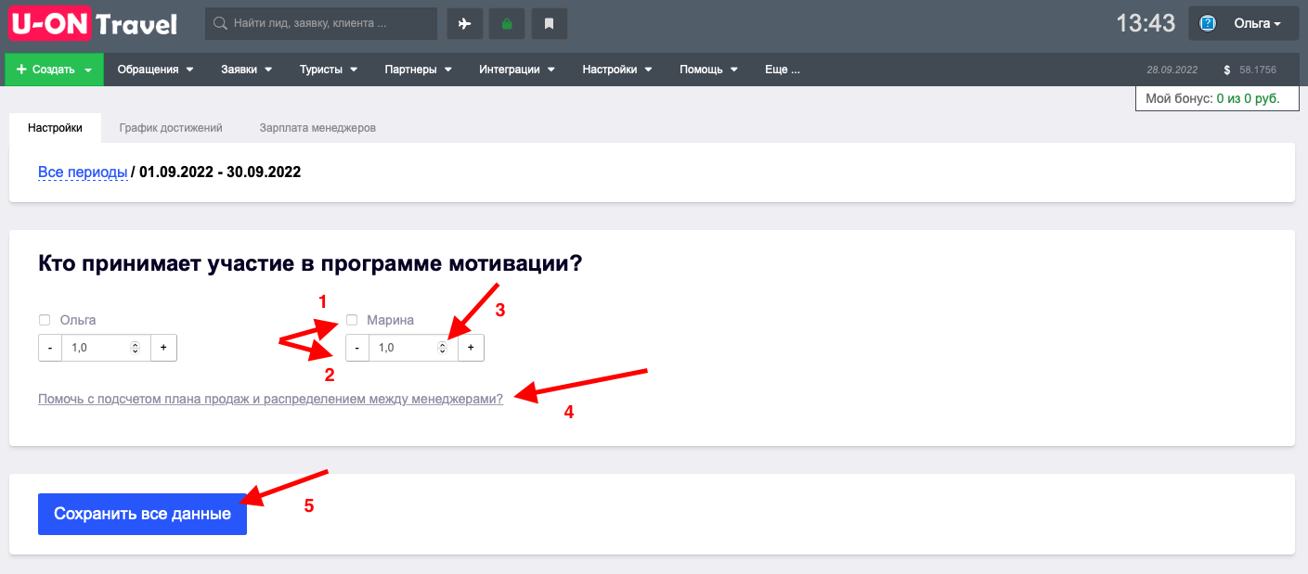Screen dimensions: 1308x574
Task: Click Ольга's coefficient value field
Action: tap(106, 348)
